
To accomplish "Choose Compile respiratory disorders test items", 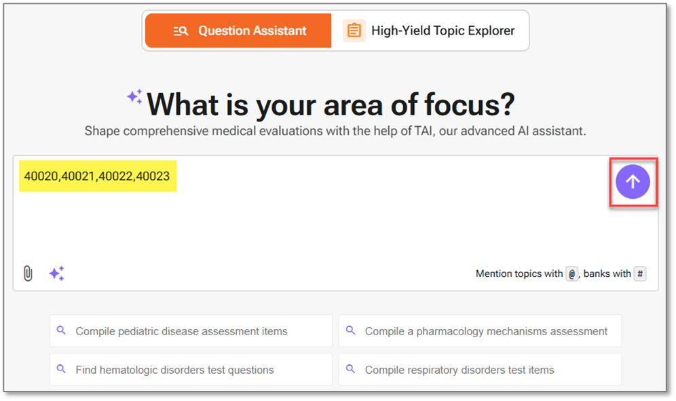I will click(x=480, y=370).
